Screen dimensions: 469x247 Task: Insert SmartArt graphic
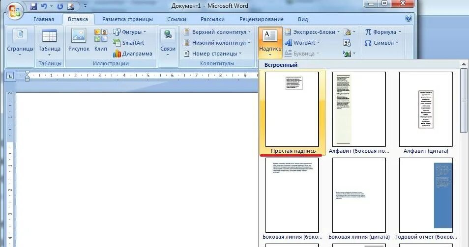click(129, 43)
